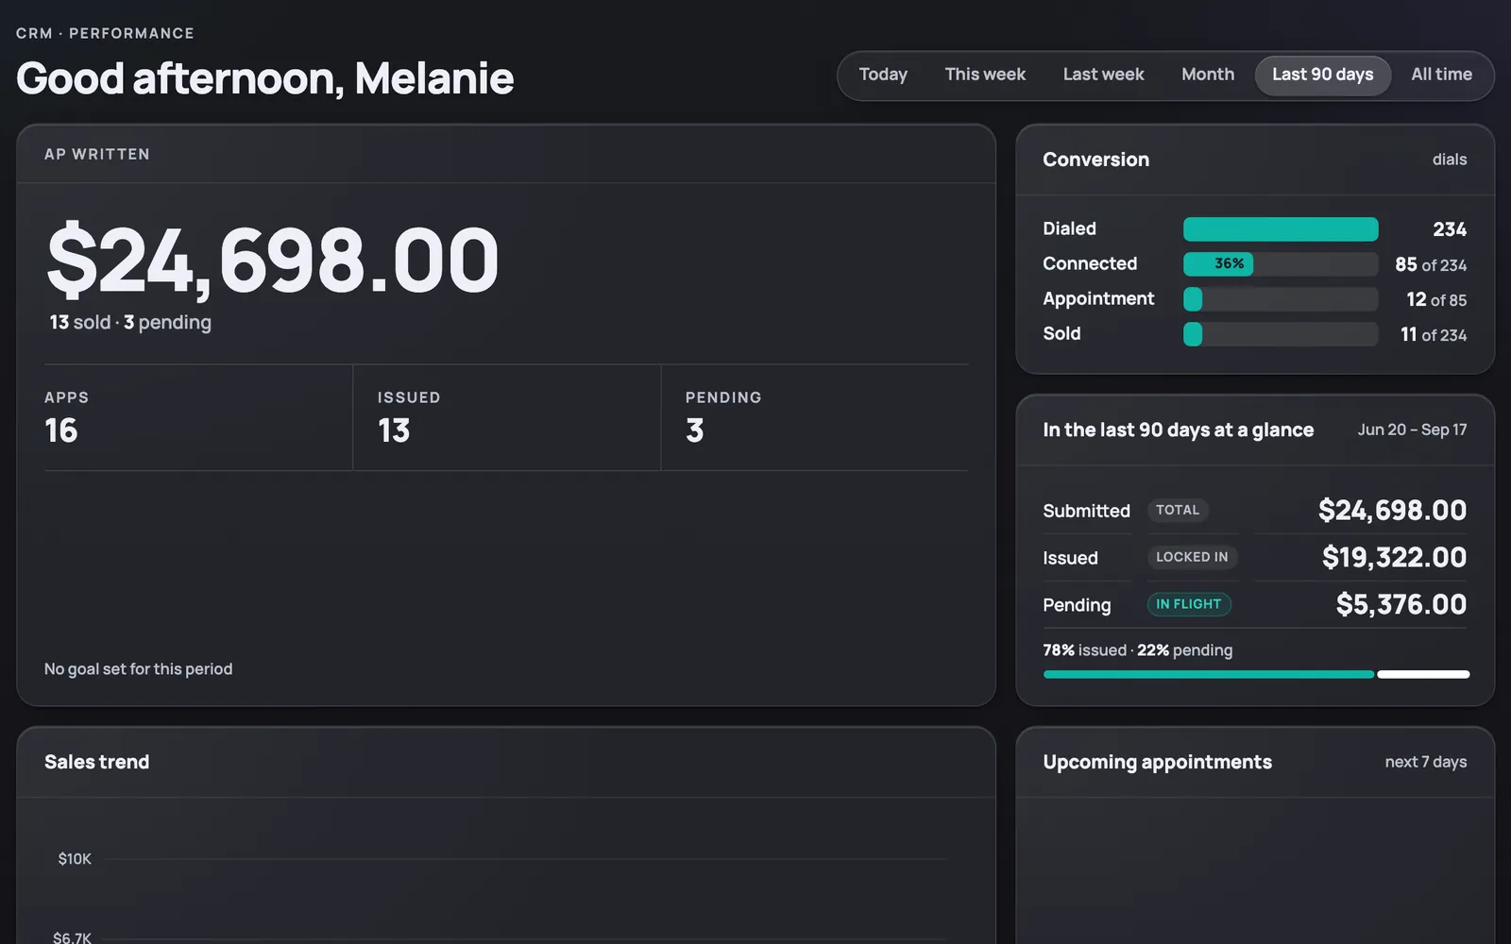Click the IN FLIGHT badge
This screenshot has height=944, width=1511.
(x=1189, y=604)
